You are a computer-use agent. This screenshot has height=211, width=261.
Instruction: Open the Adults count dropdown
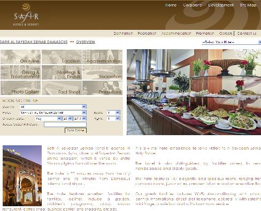tap(113, 113)
